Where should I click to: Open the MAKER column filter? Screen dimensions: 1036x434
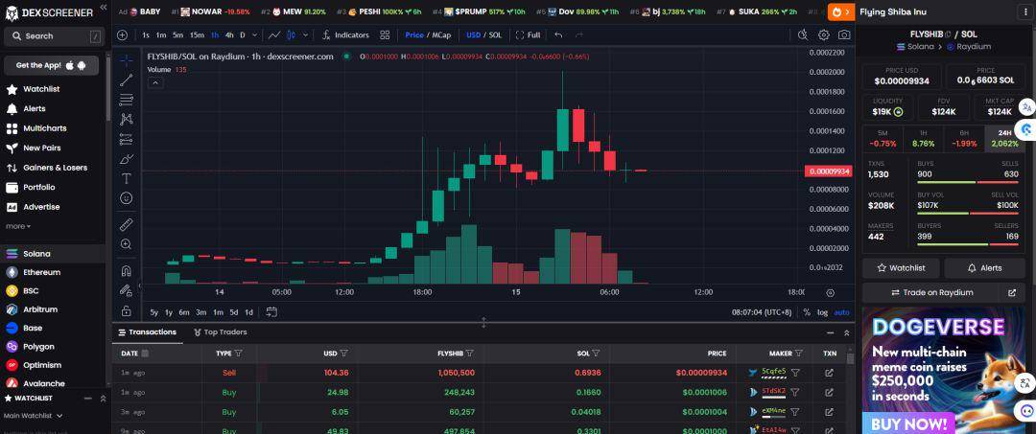click(799, 354)
